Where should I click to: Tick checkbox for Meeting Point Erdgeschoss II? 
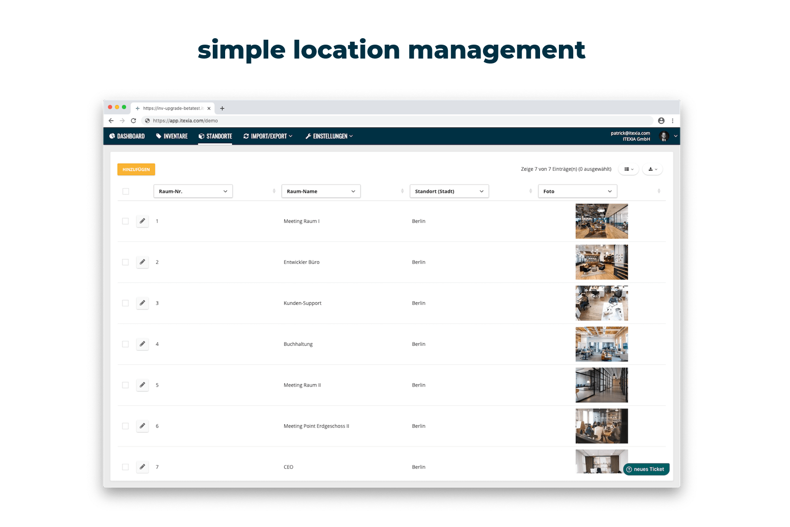pos(125,426)
